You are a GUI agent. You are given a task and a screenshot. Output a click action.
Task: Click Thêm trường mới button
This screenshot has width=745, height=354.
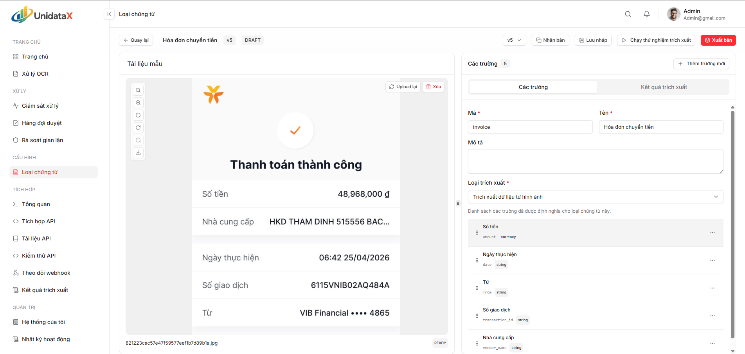point(701,64)
